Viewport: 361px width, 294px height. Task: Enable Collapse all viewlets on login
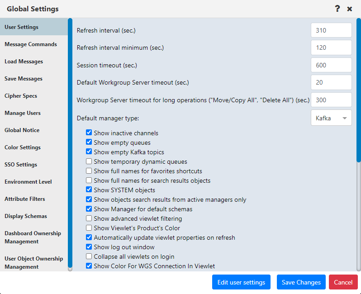pos(89,256)
